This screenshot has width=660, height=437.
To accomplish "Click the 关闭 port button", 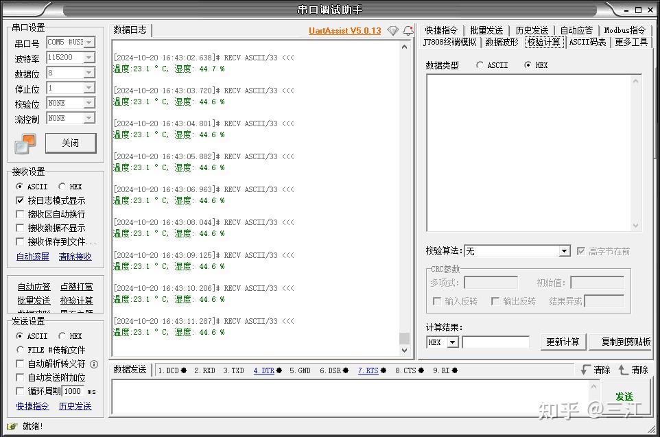I will click(70, 143).
